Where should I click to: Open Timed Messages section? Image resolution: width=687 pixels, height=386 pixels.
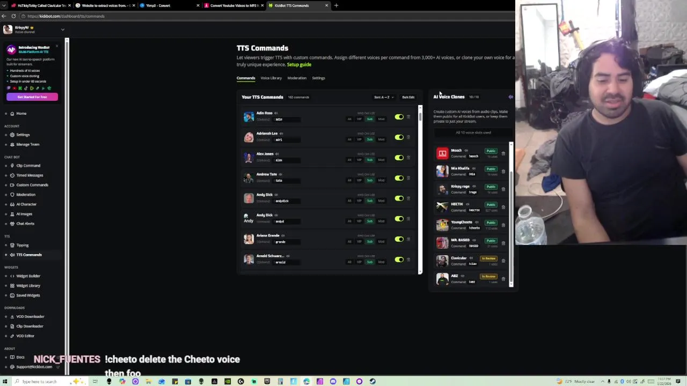pyautogui.click(x=30, y=175)
